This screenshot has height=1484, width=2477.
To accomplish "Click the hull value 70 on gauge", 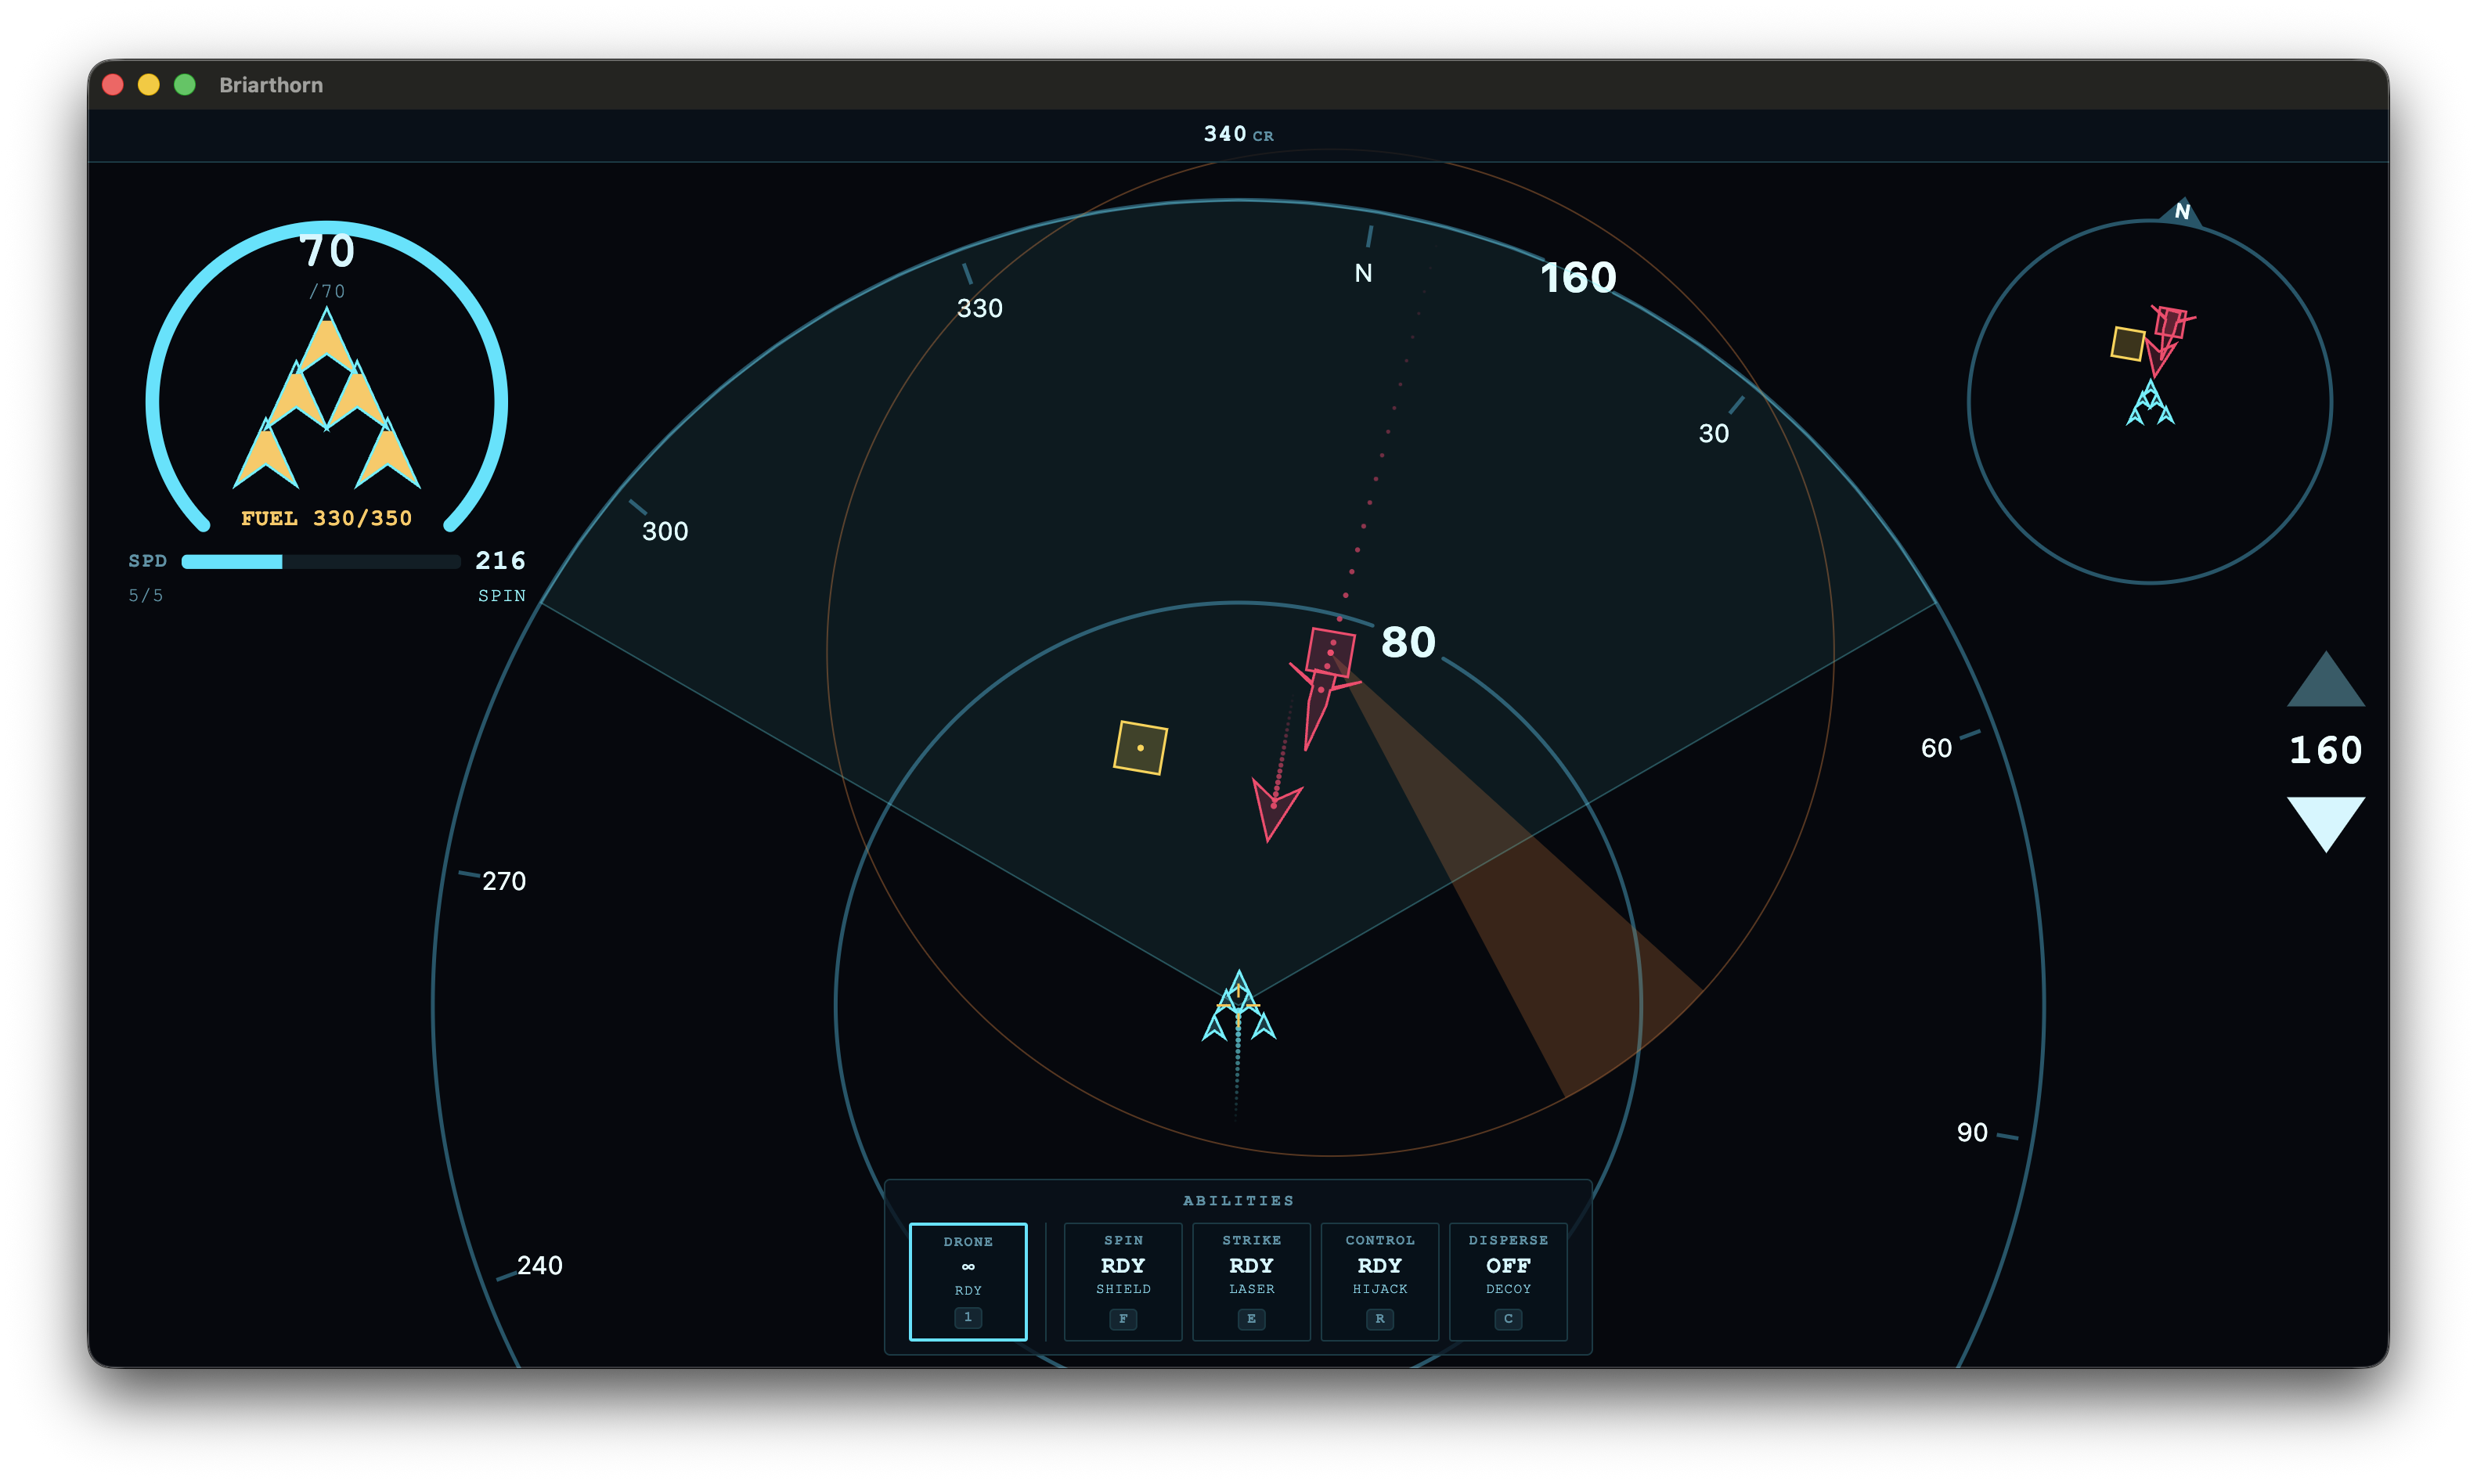I will [326, 251].
